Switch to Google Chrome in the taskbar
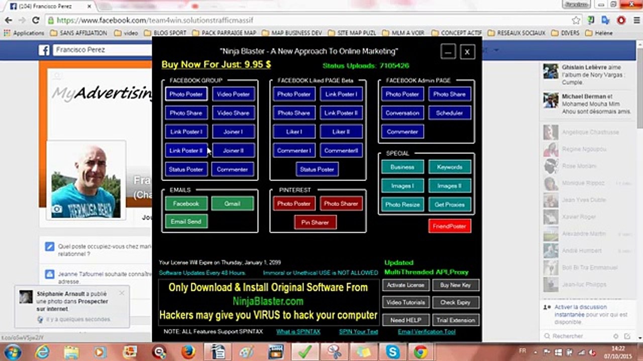The width and height of the screenshot is (643, 361). coord(421,352)
